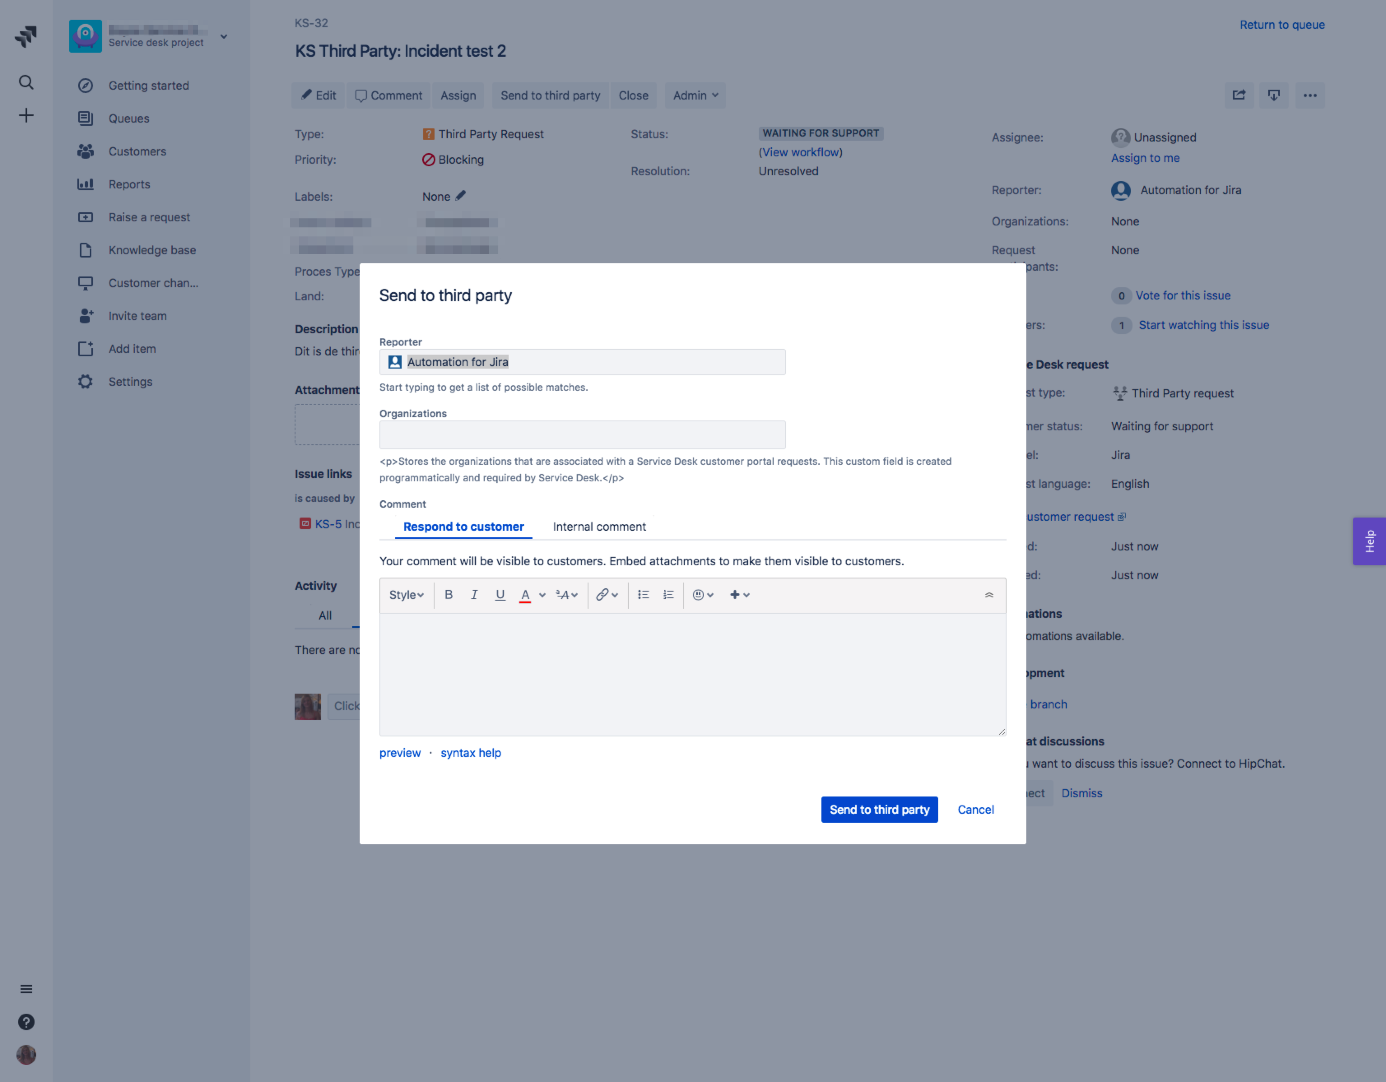Click Start watching this issue
The image size is (1386, 1082).
1204,325
